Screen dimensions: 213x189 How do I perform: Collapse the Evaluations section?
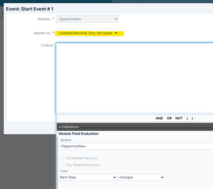click(70, 127)
